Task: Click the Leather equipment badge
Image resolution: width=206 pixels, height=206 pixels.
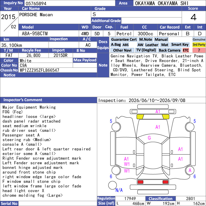Action: 152,45
